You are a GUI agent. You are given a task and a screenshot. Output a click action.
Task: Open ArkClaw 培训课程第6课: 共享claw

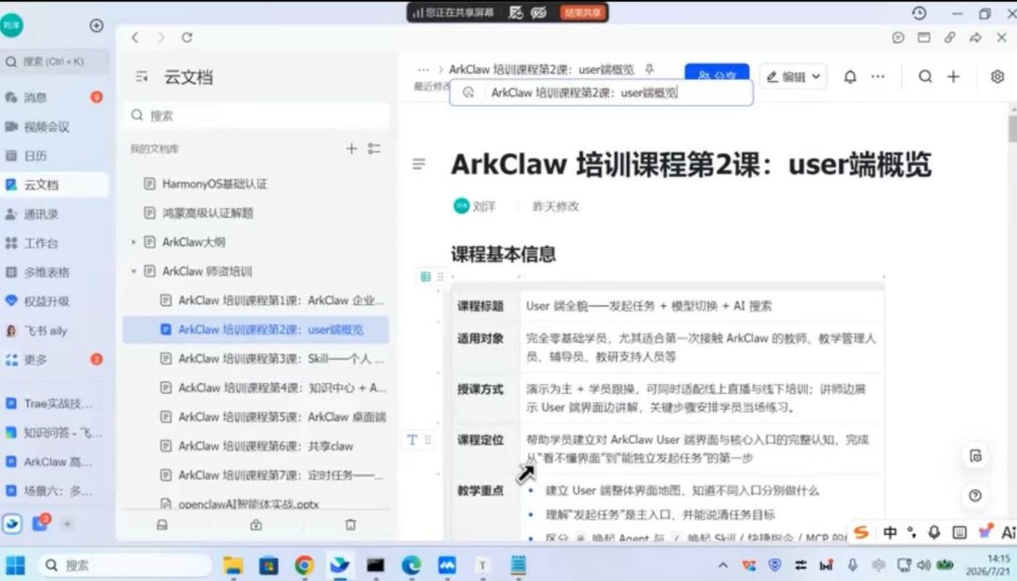click(x=255, y=446)
